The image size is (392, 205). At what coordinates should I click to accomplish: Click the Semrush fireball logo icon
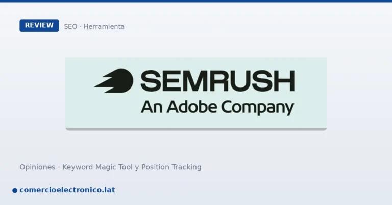pyautogui.click(x=114, y=81)
